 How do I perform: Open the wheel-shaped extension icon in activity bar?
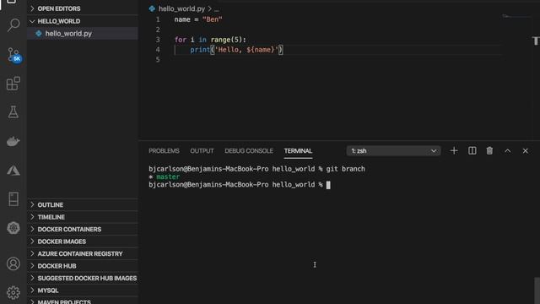tap(13, 228)
